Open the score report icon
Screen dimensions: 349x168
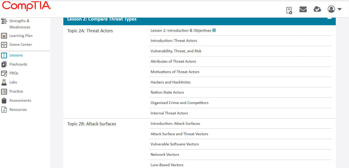[x=289, y=10]
